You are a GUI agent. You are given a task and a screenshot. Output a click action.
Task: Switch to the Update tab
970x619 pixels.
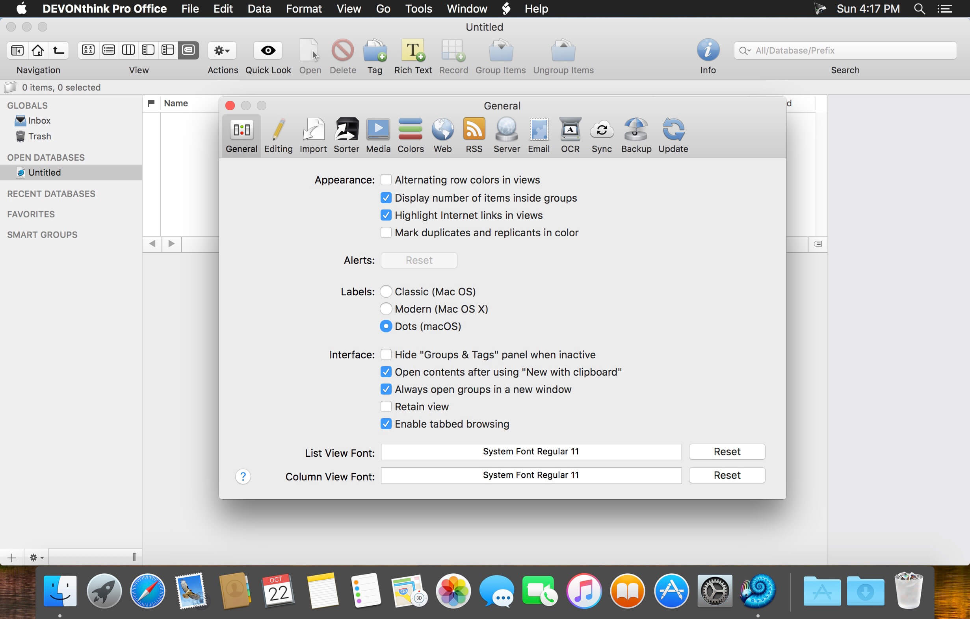coord(673,136)
